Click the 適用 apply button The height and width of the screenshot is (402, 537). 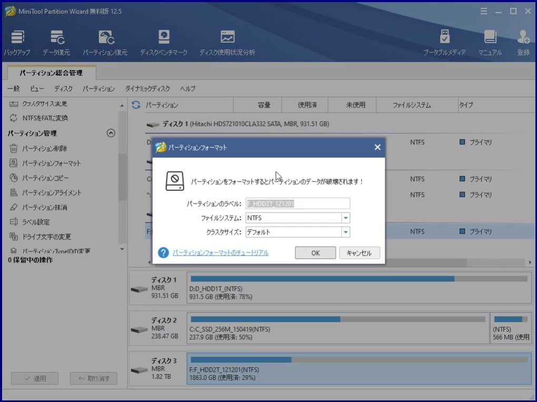(35, 378)
